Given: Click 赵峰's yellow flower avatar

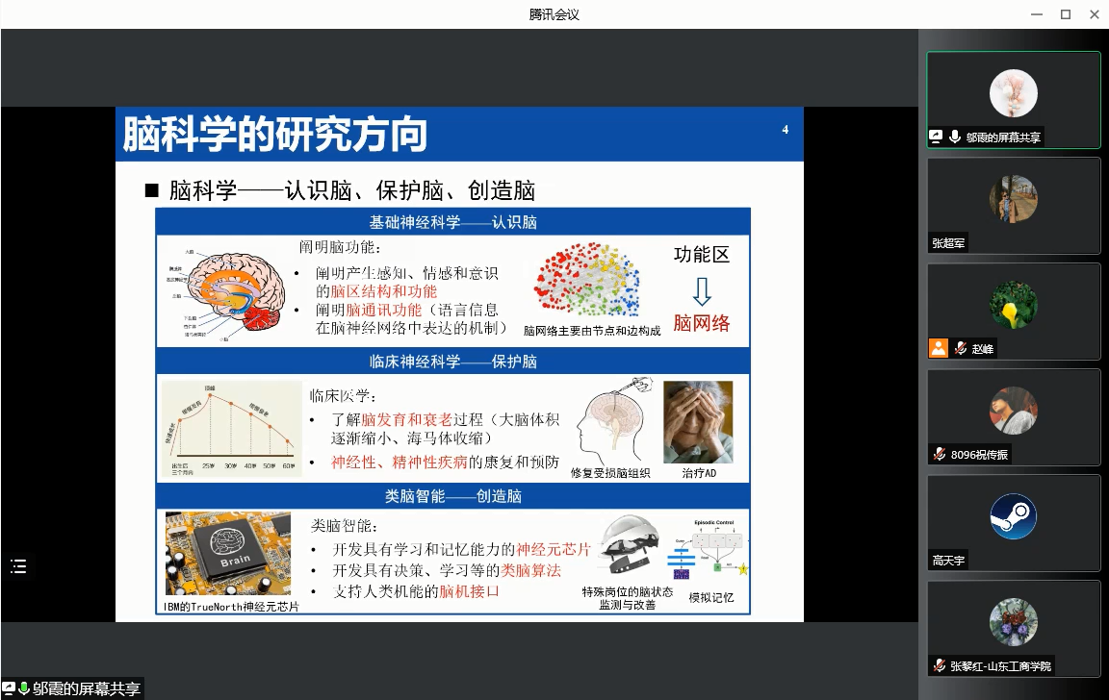Looking at the screenshot, I should tap(1013, 305).
